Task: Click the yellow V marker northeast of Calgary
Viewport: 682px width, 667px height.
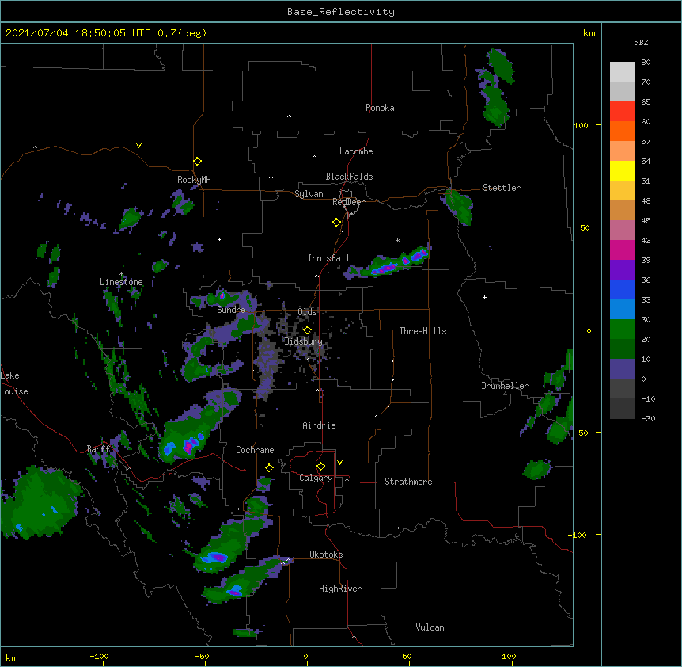Action: click(x=339, y=463)
